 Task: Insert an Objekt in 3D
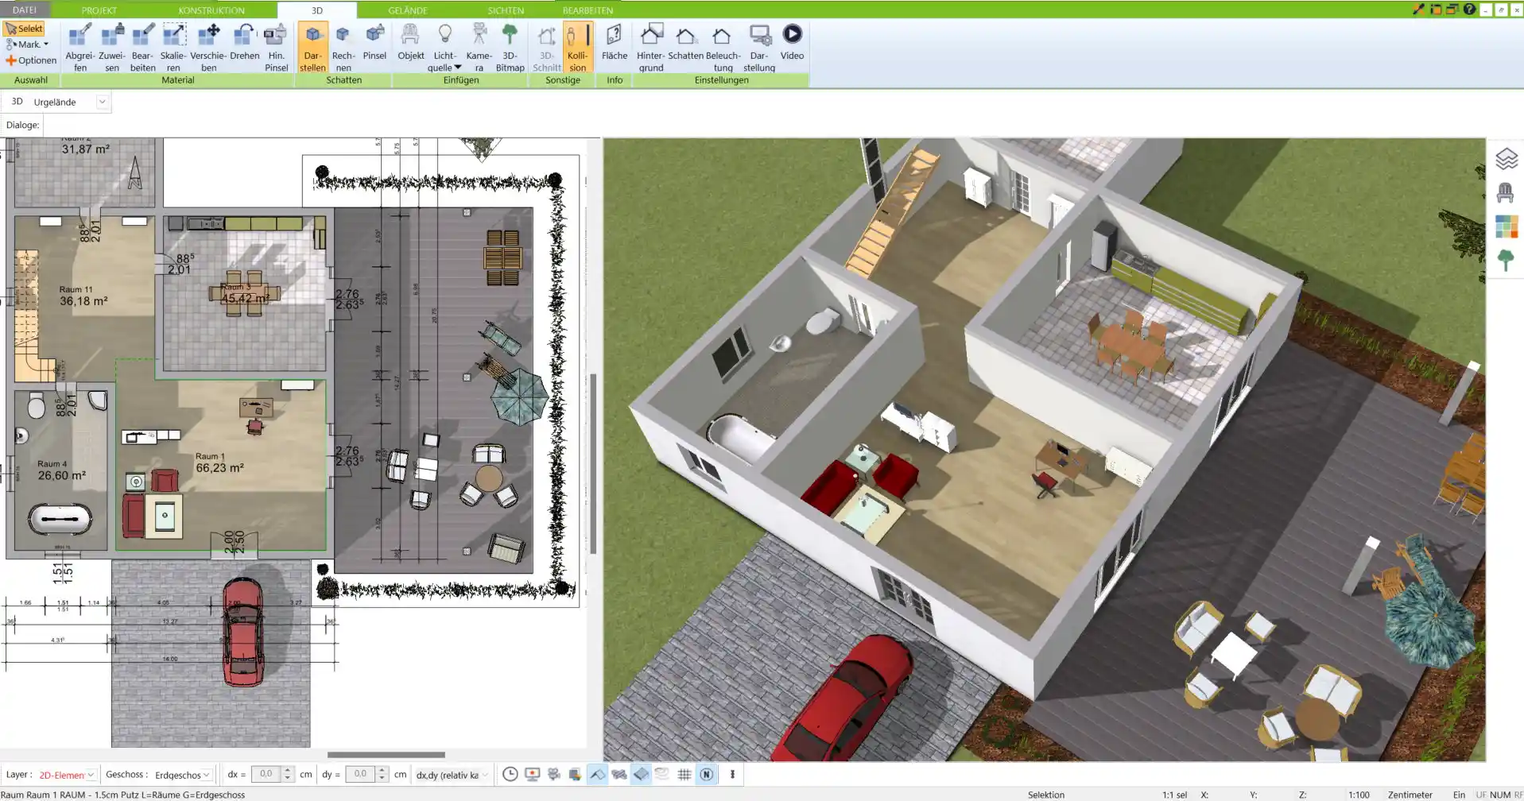coord(410,42)
